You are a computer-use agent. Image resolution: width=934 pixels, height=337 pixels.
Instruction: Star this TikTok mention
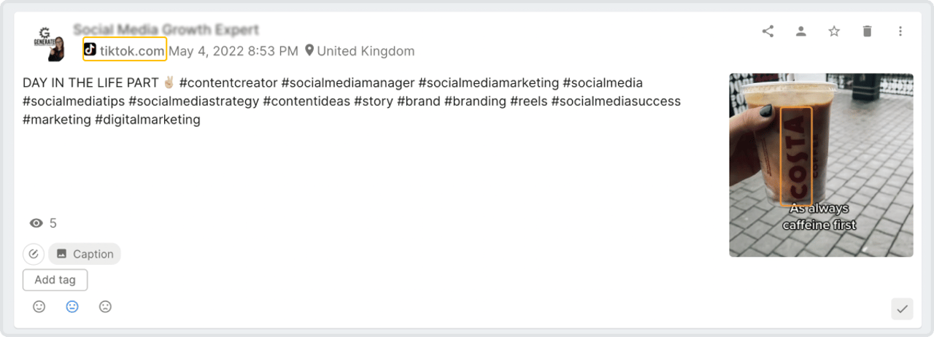(x=834, y=31)
